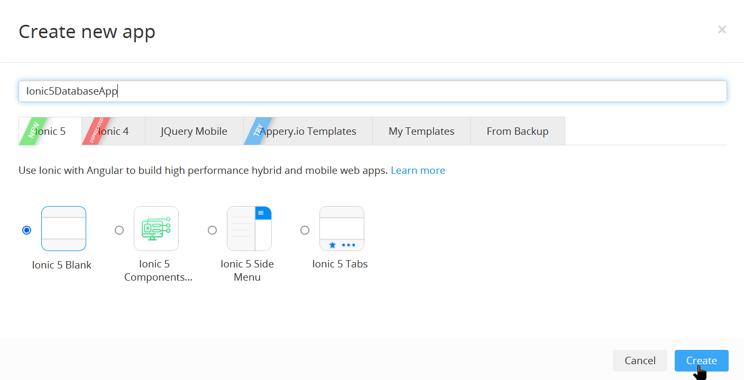This screenshot has width=744, height=380.
Task: Open the JQuery Mobile tab
Action: pyautogui.click(x=194, y=131)
